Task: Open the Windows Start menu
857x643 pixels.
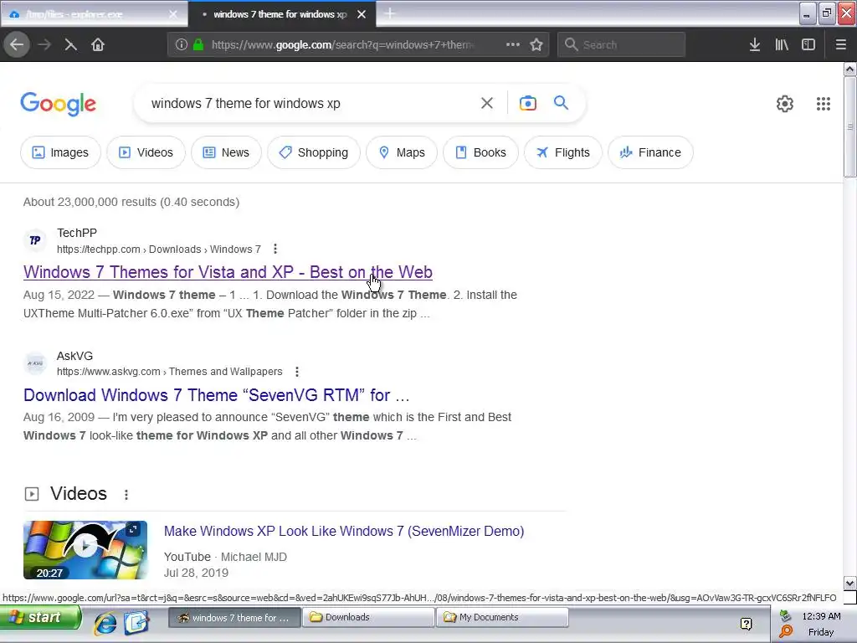Action: tap(40, 618)
